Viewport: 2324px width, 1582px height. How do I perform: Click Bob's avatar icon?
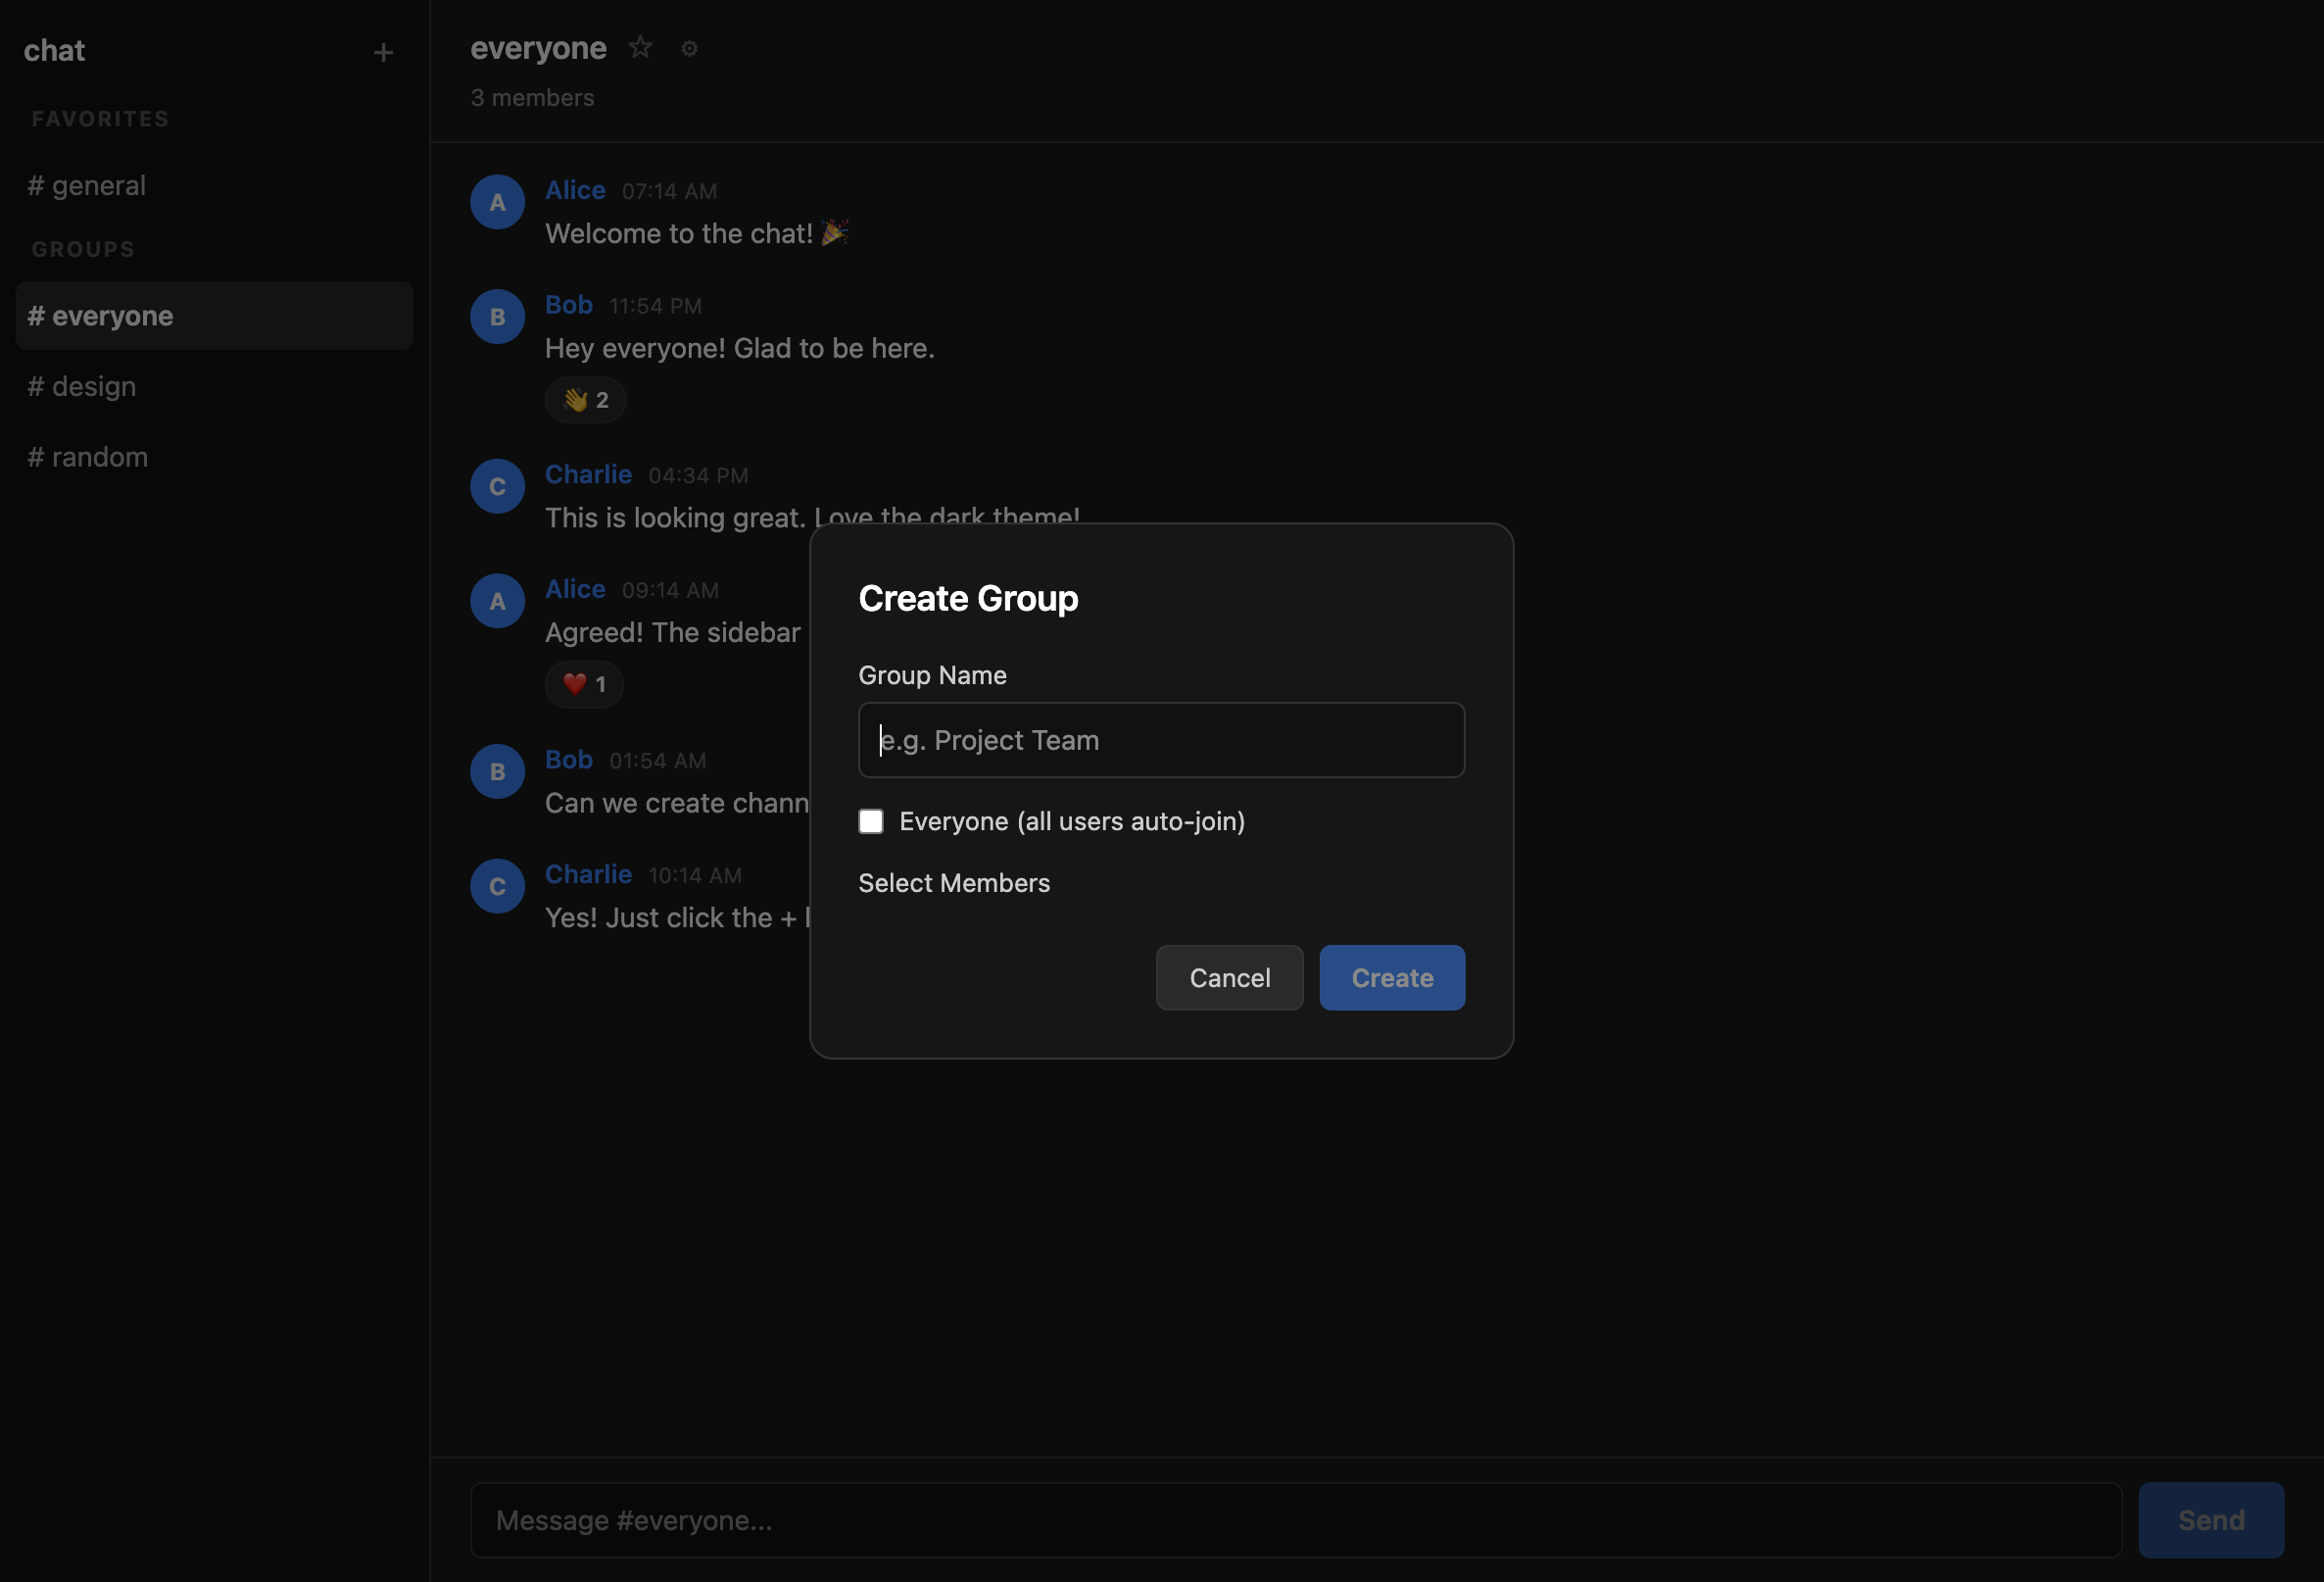pyautogui.click(x=497, y=317)
